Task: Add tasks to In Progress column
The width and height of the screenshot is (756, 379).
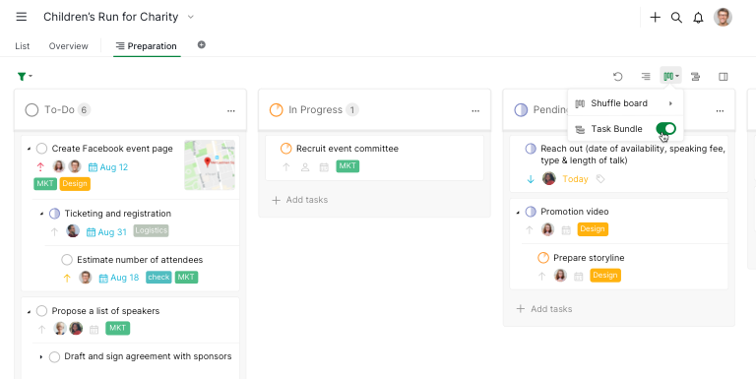Action: click(300, 200)
